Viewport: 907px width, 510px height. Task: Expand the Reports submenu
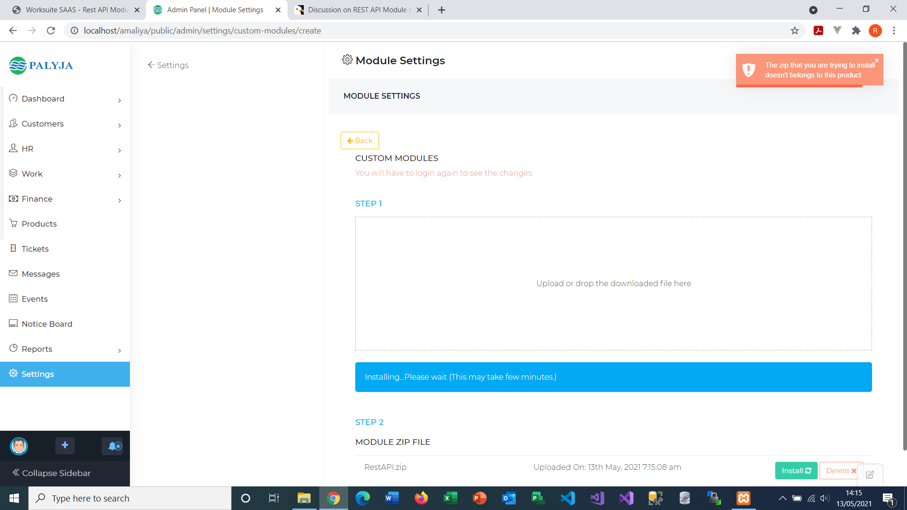coord(120,350)
